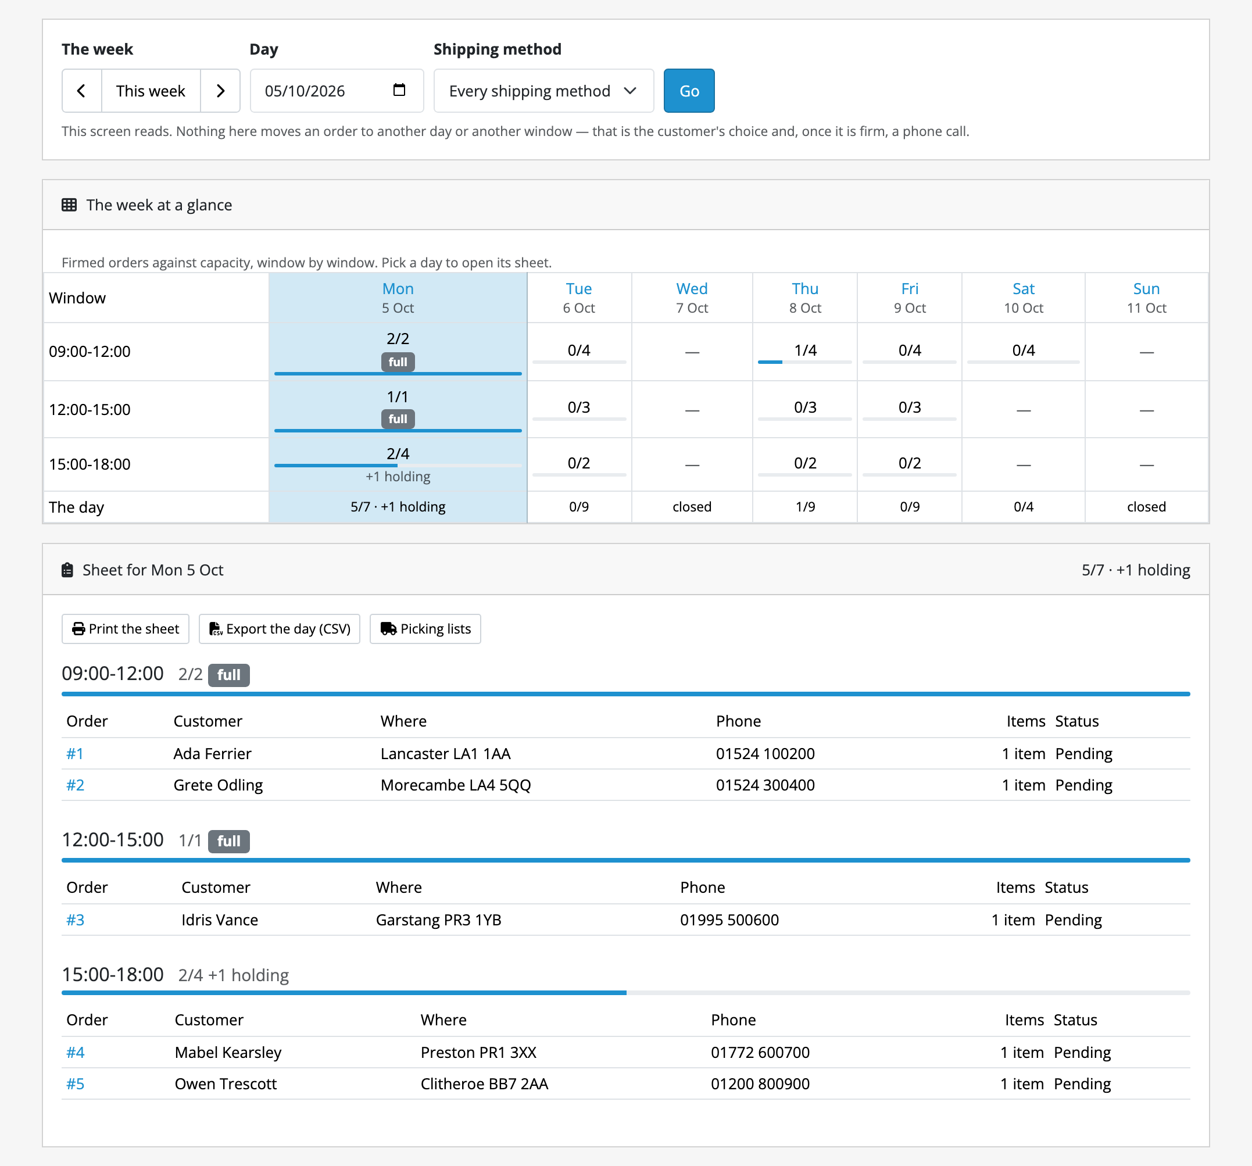This screenshot has width=1252, height=1166.
Task: Click the week at a glance table icon
Action: click(69, 205)
